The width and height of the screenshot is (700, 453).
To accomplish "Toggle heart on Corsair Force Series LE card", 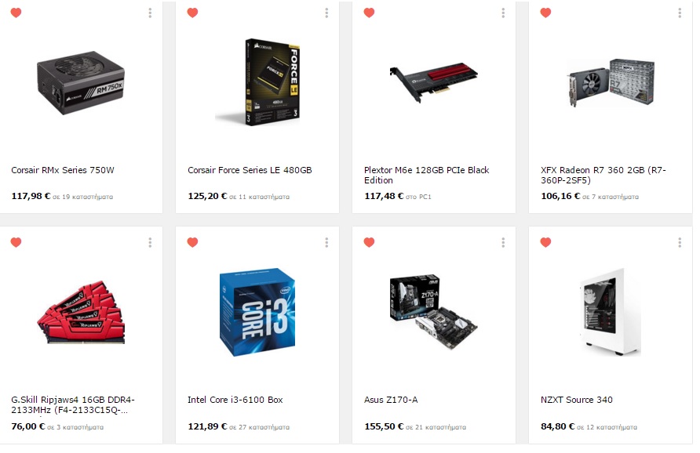I will 192,13.
